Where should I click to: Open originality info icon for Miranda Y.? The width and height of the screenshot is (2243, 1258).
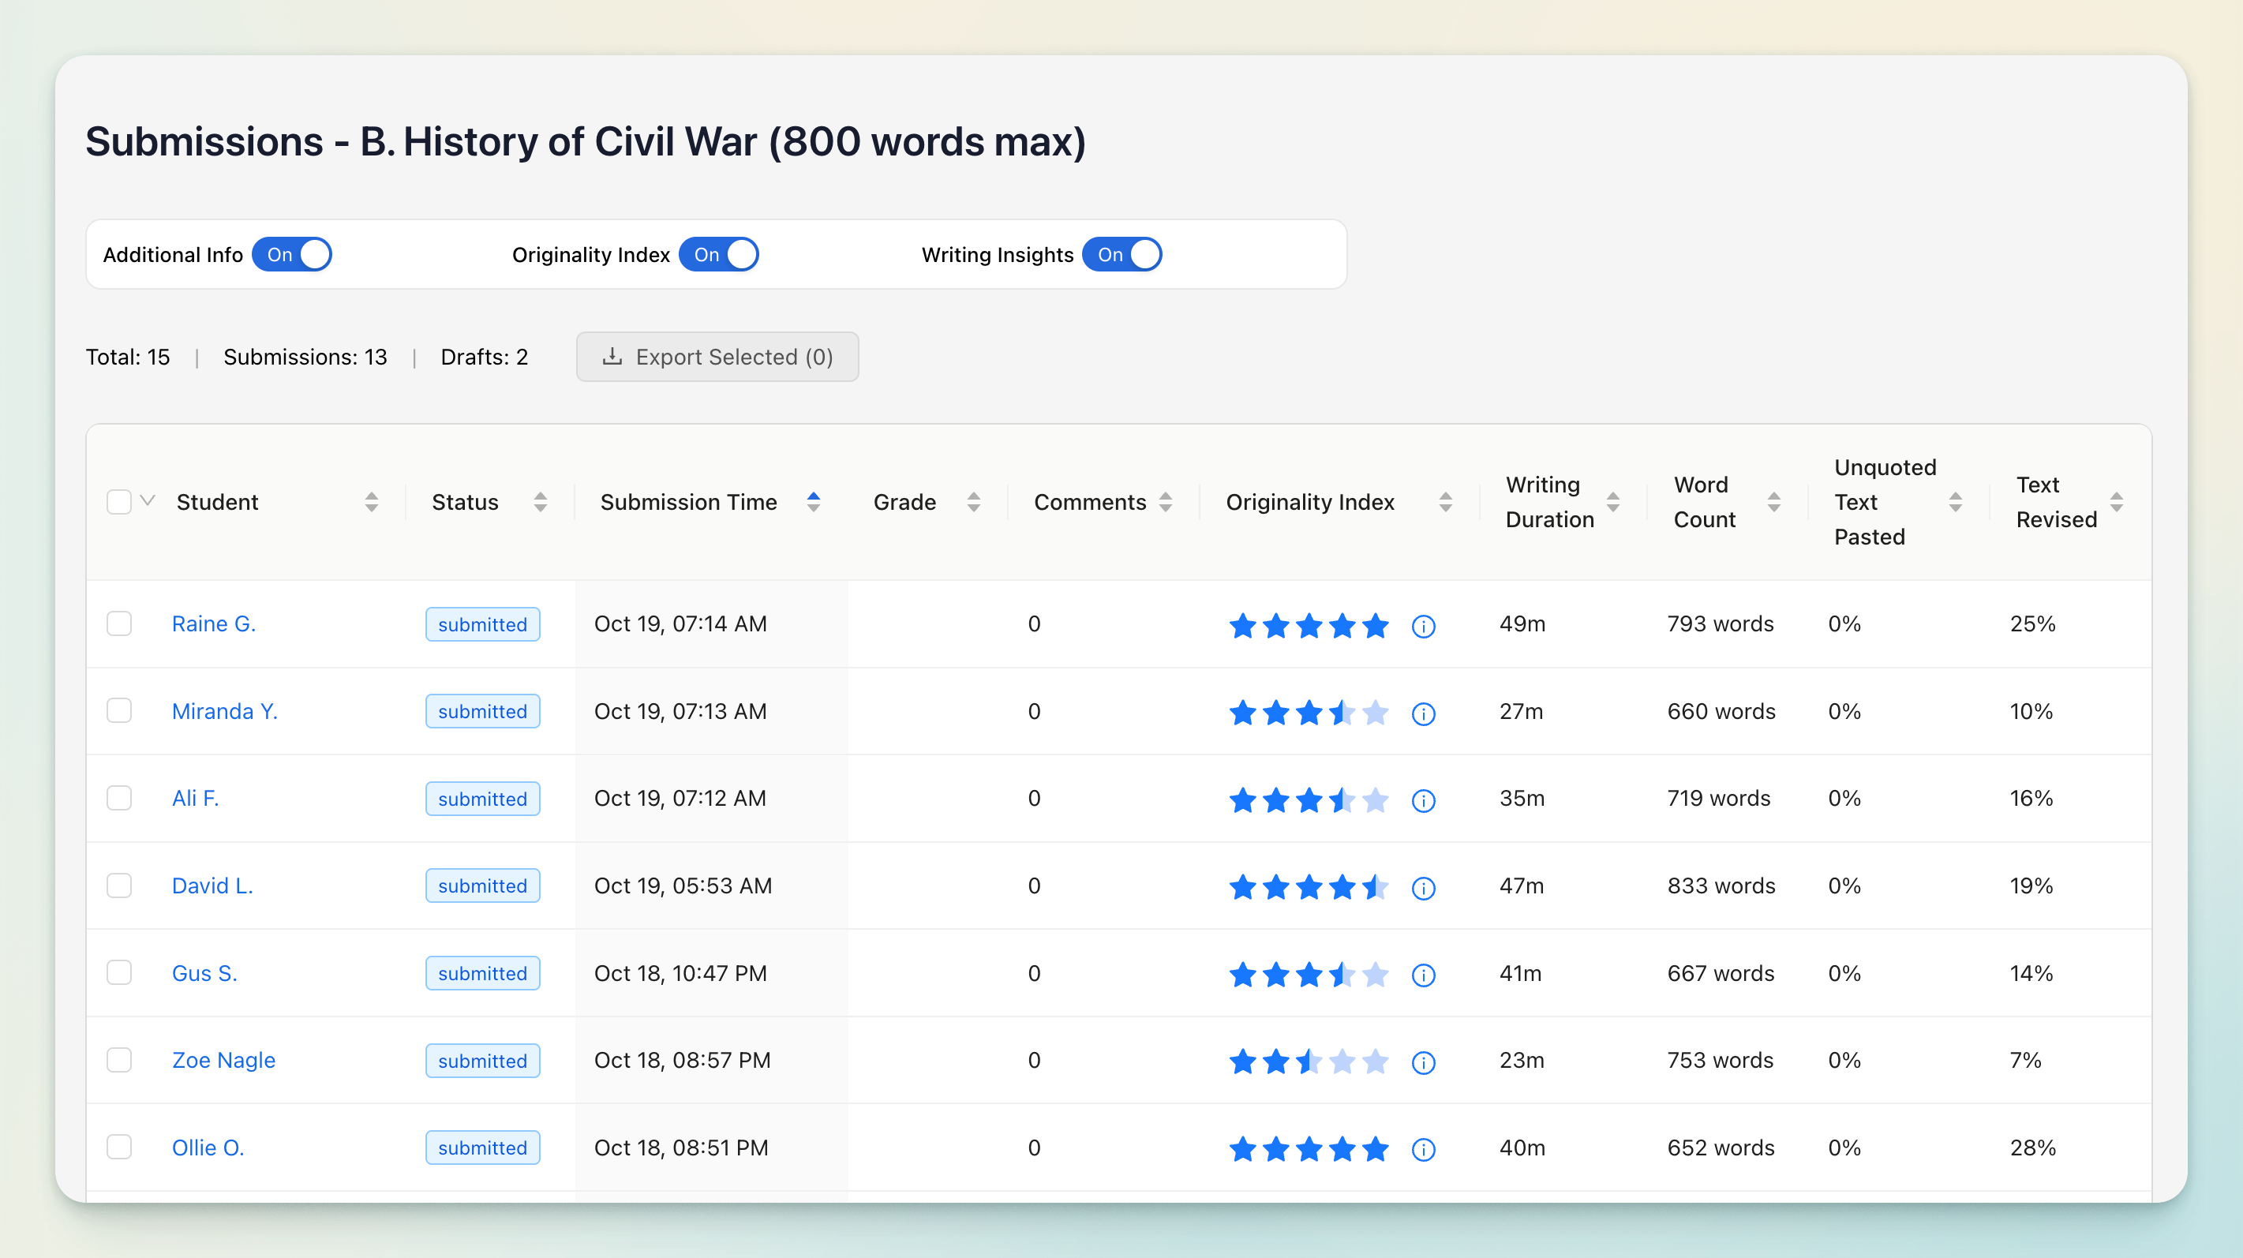pyautogui.click(x=1423, y=713)
